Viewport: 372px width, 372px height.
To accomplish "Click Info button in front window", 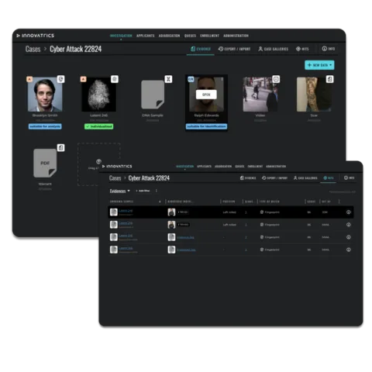I will (x=349, y=177).
